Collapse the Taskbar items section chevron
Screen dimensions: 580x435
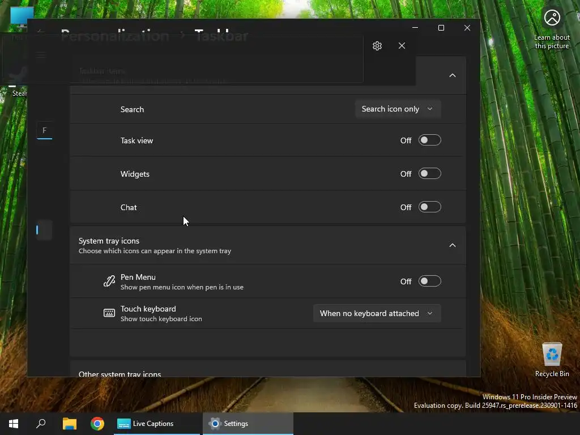tap(453, 75)
